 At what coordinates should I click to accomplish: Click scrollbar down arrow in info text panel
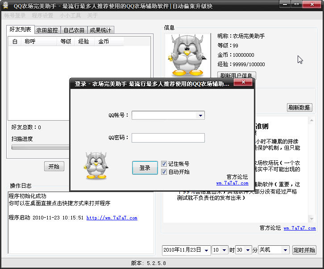(312, 219)
